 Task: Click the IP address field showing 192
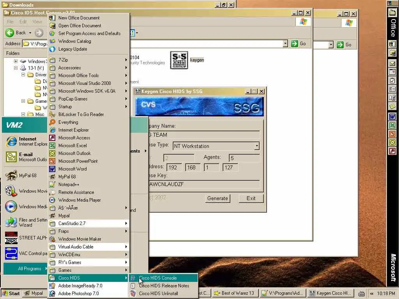click(174, 167)
